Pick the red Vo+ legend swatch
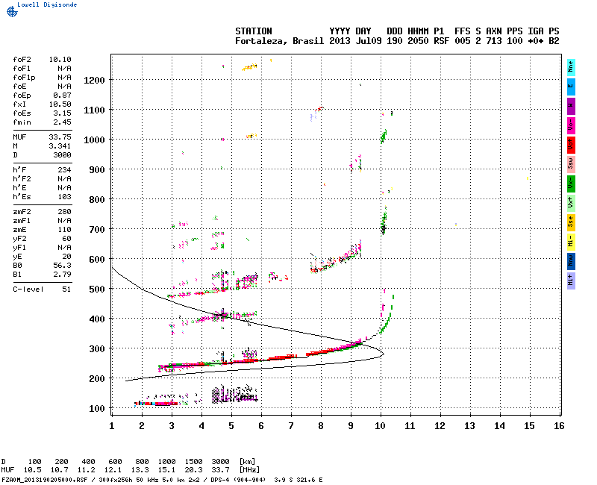This screenshot has width=597, height=485. click(571, 145)
